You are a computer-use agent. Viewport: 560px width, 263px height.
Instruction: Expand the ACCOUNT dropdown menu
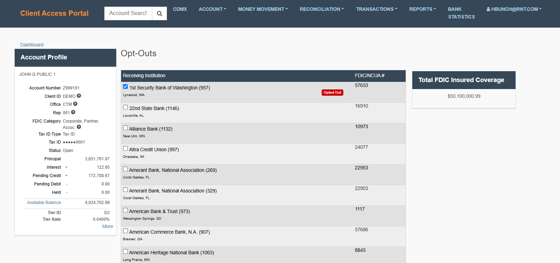(x=212, y=9)
